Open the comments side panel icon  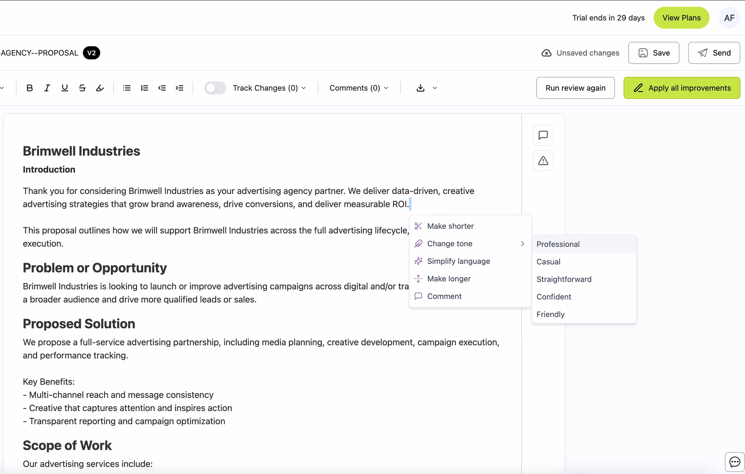click(x=543, y=135)
